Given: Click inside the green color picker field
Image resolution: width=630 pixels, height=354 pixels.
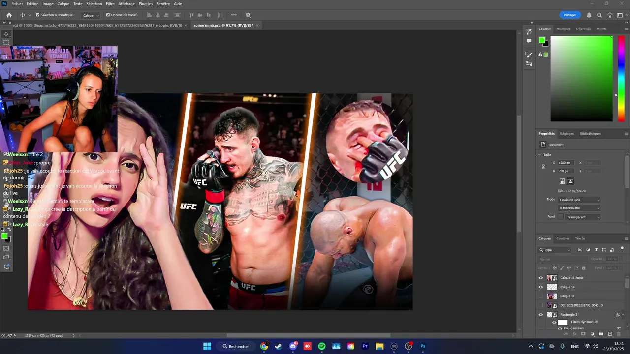Looking at the screenshot, I should coord(581,79).
